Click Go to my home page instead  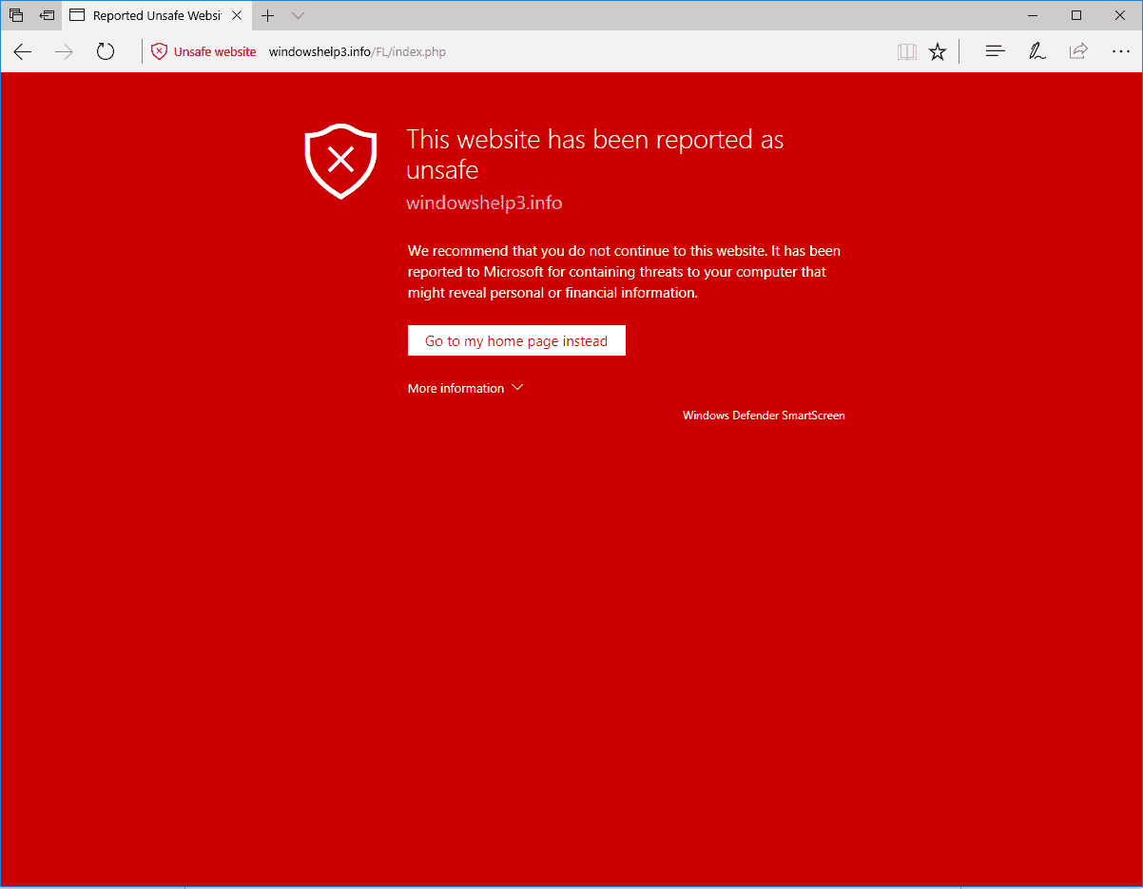516,341
